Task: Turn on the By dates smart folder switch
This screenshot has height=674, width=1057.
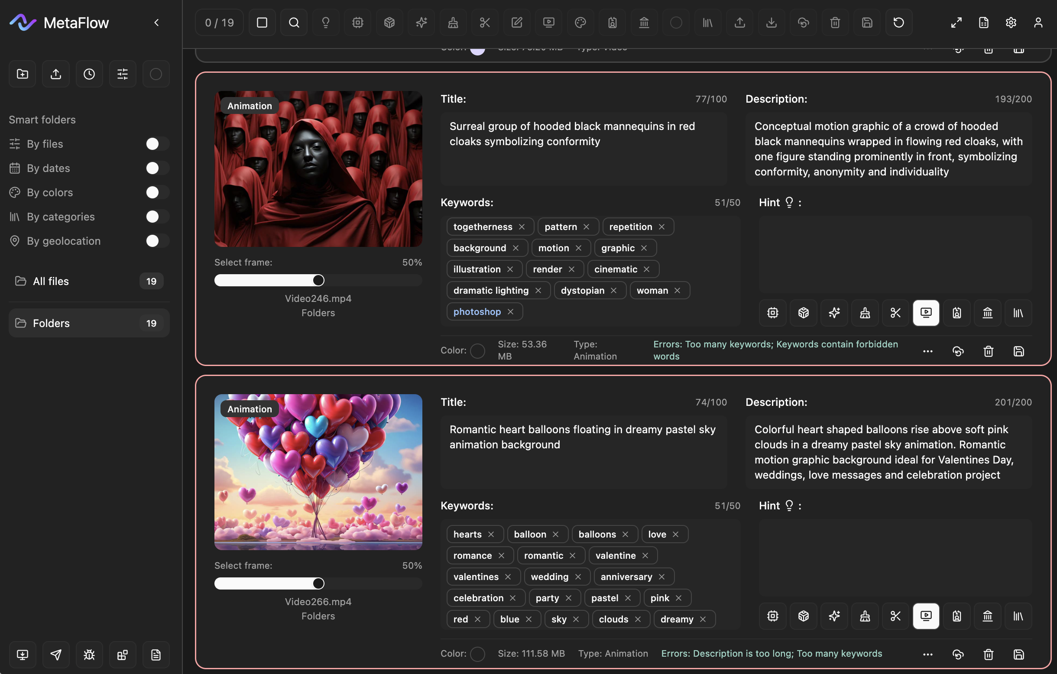Action: tap(156, 168)
